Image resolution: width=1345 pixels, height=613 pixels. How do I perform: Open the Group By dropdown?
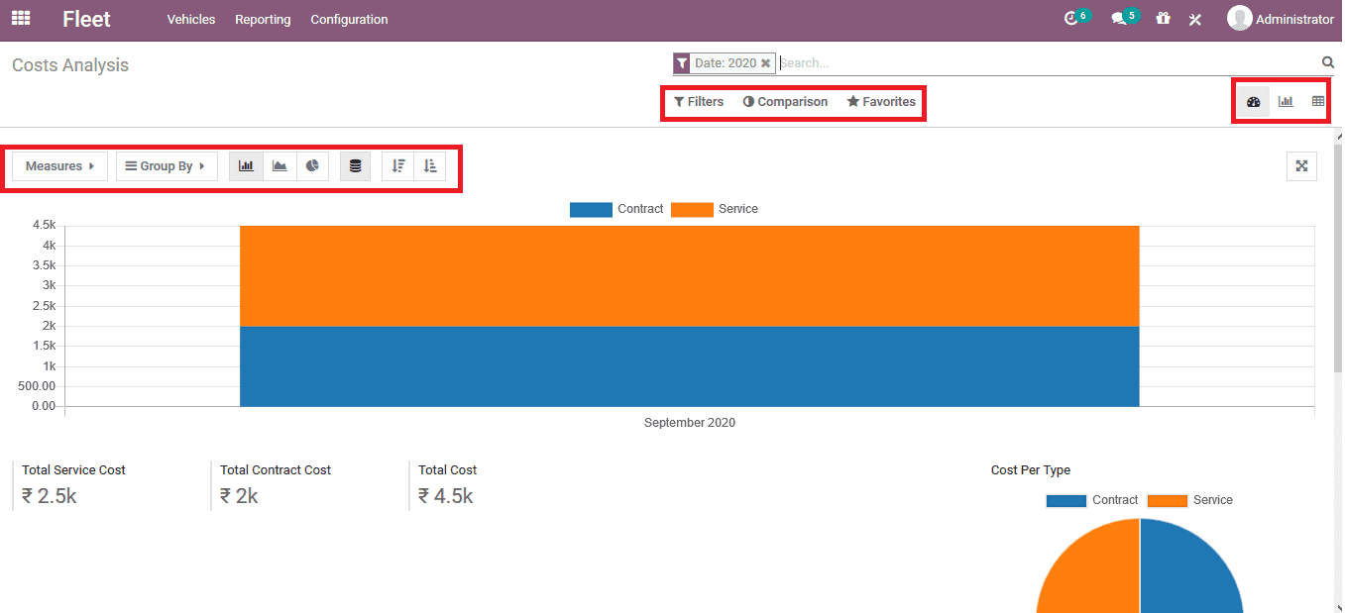pos(167,165)
